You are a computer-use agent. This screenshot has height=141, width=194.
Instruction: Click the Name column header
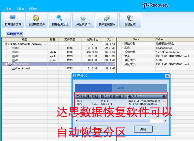(136, 39)
